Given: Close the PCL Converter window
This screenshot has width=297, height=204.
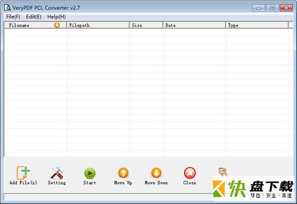Looking at the screenshot, I should tap(286, 8).
